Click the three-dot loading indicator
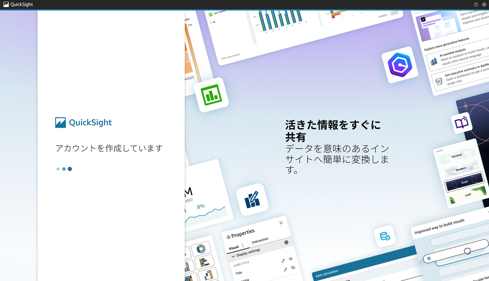 pyautogui.click(x=64, y=169)
